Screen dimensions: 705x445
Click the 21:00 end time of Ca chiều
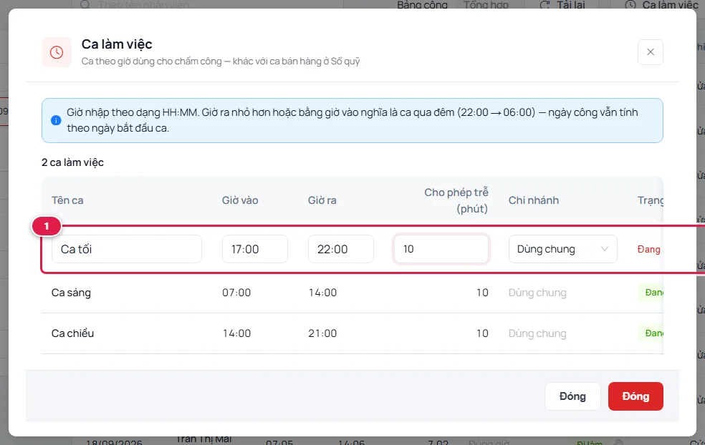322,333
